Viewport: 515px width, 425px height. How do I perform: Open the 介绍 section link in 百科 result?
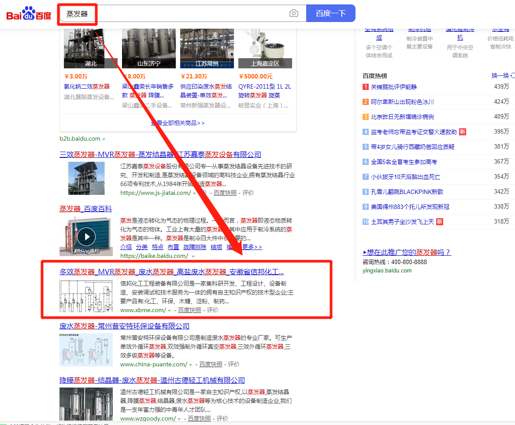click(126, 247)
